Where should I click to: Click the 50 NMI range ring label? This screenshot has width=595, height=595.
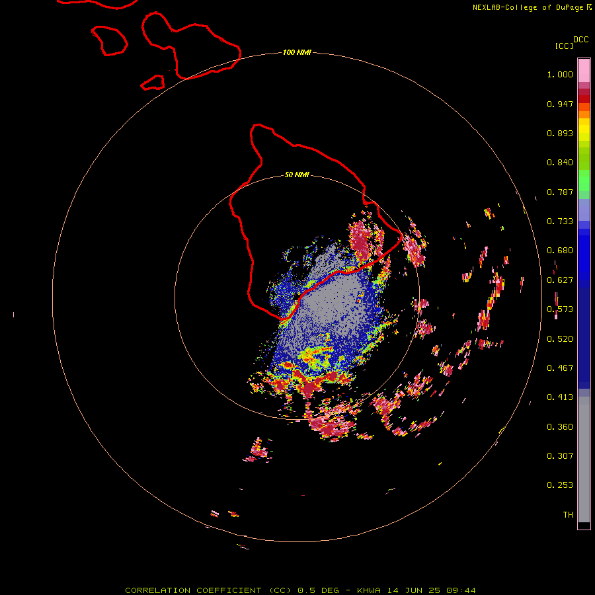[x=297, y=175]
